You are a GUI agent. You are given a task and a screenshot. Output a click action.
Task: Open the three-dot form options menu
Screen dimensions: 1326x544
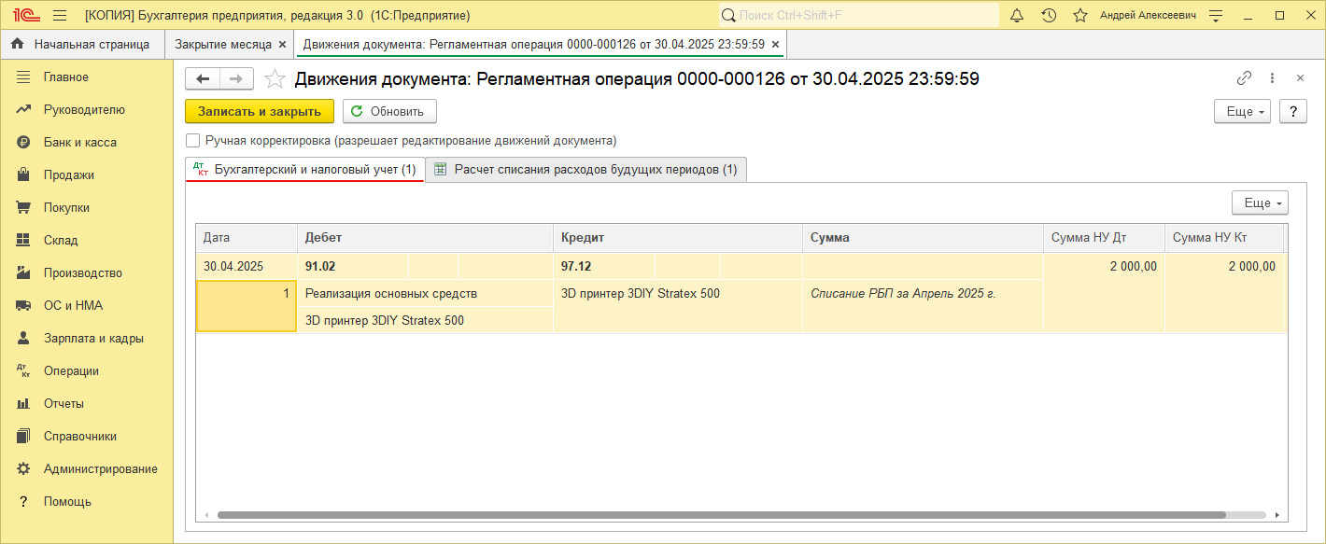(1272, 78)
